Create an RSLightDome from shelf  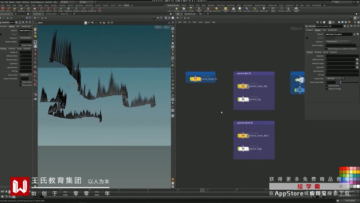pos(68,9)
